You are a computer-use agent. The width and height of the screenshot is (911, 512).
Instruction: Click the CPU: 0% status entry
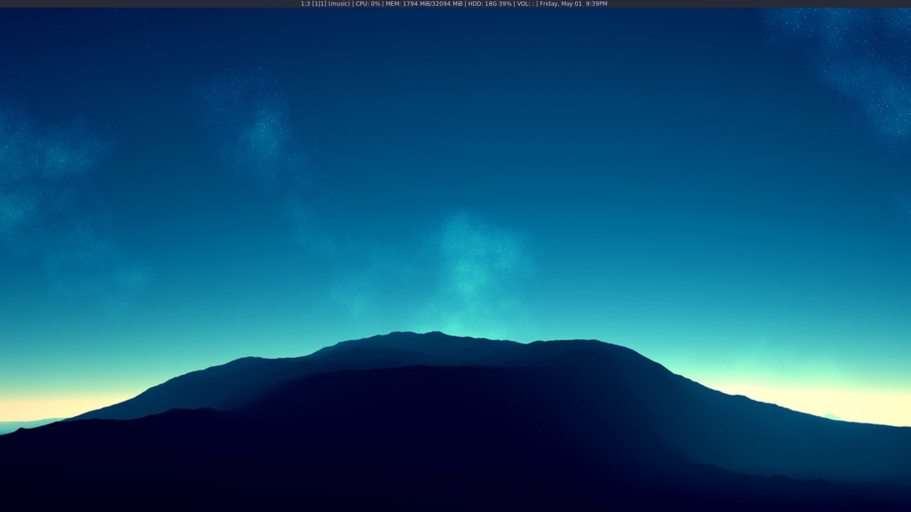pos(368,4)
